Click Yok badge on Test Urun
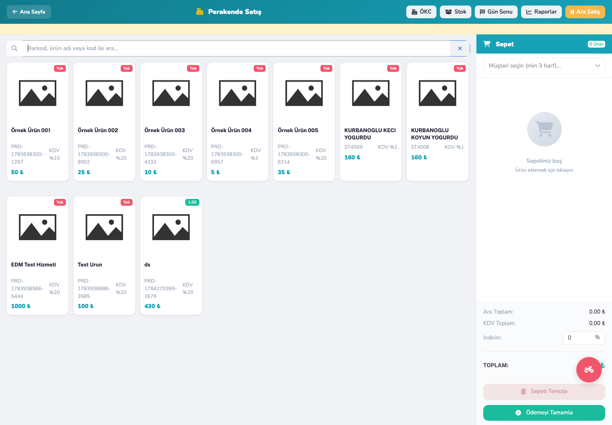Viewport: 612px width, 425px height. (x=127, y=202)
